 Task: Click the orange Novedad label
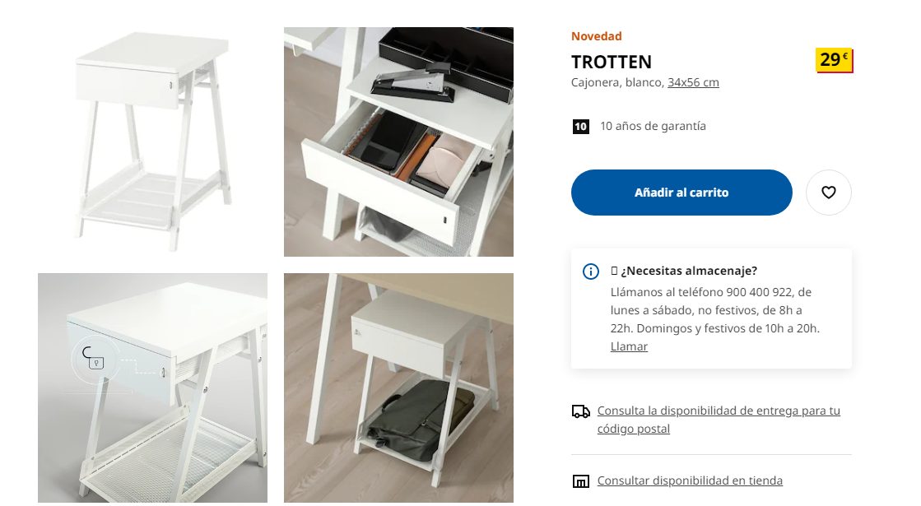[596, 36]
